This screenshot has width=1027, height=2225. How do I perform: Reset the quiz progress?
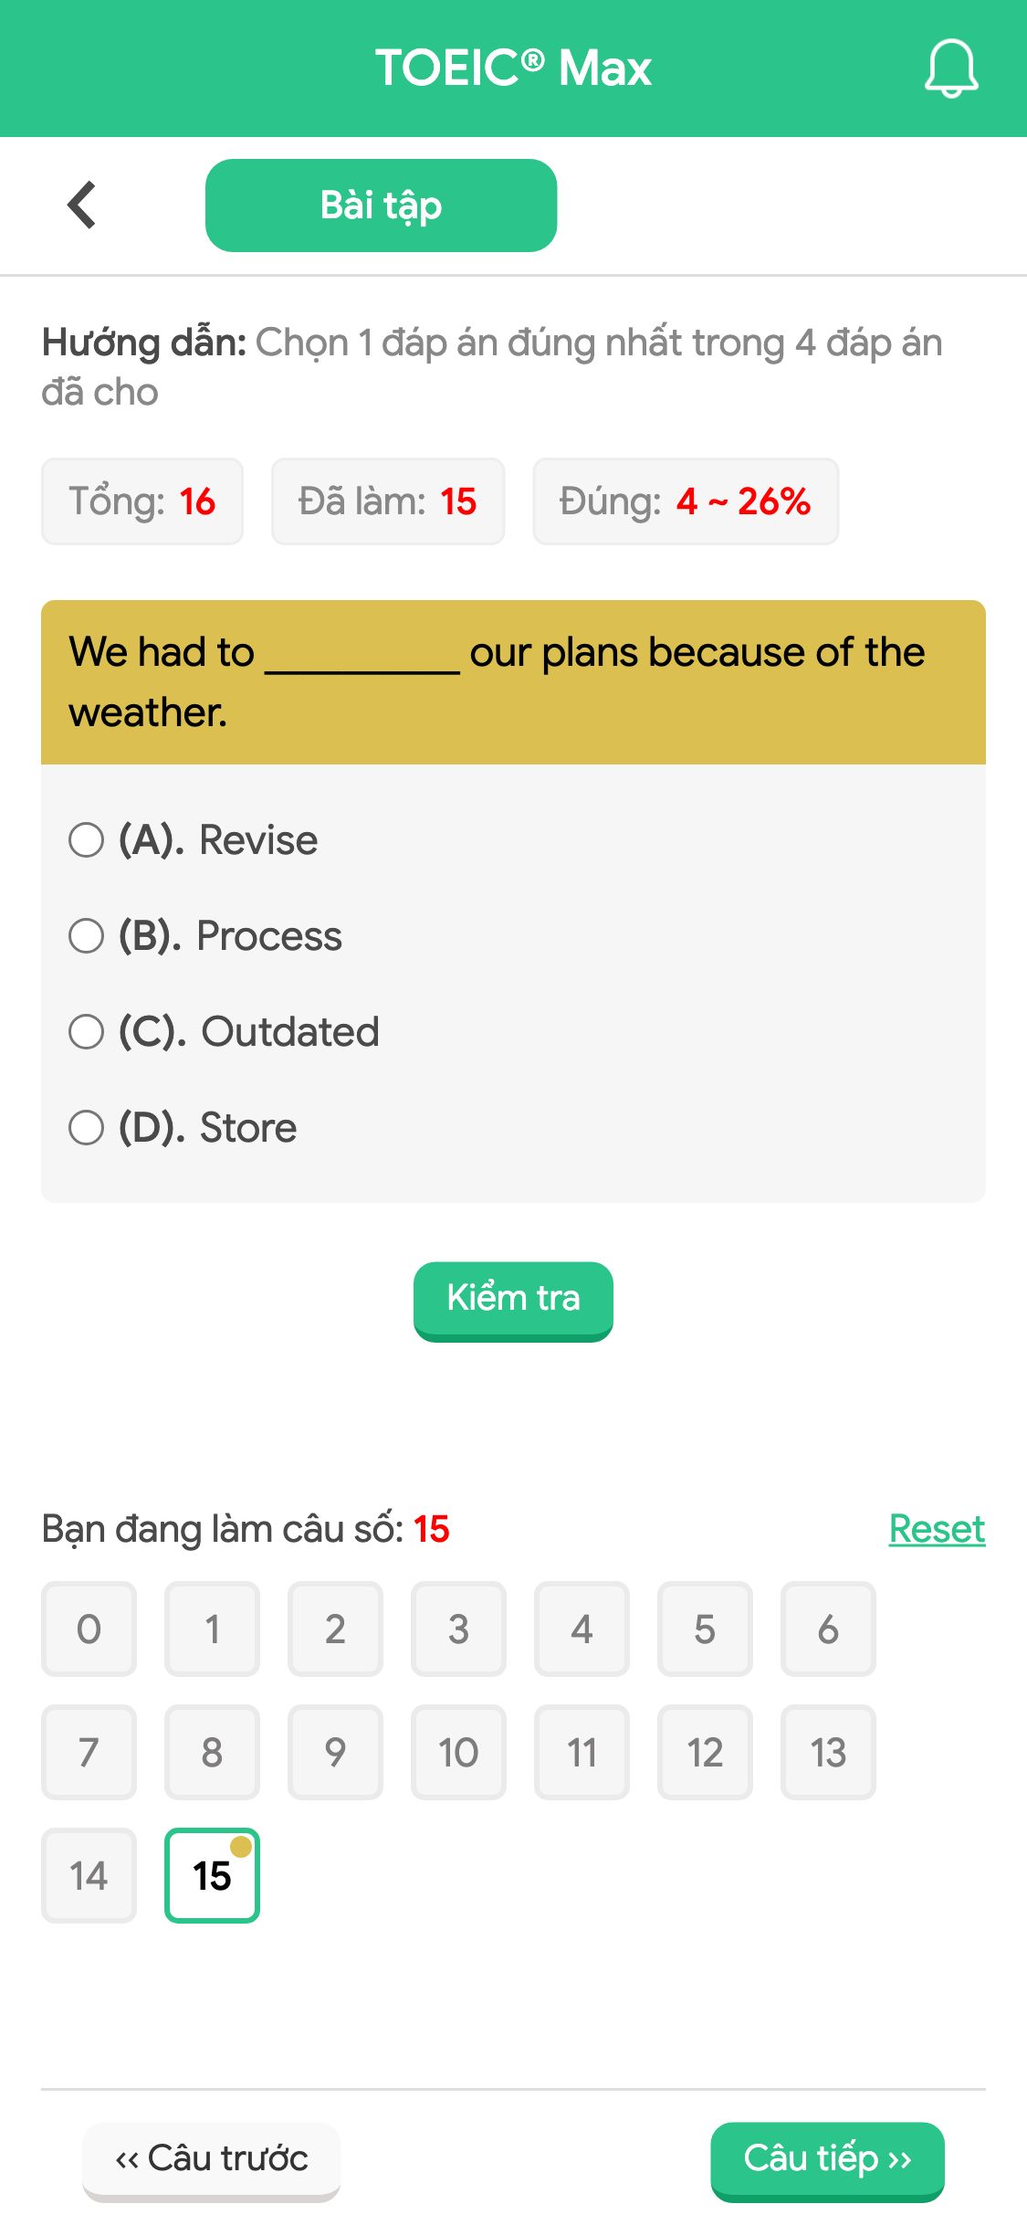(937, 1529)
